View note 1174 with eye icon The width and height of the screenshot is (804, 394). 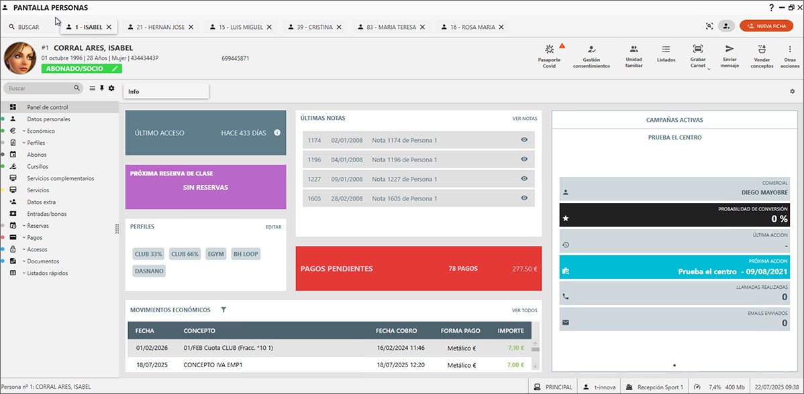coord(524,141)
